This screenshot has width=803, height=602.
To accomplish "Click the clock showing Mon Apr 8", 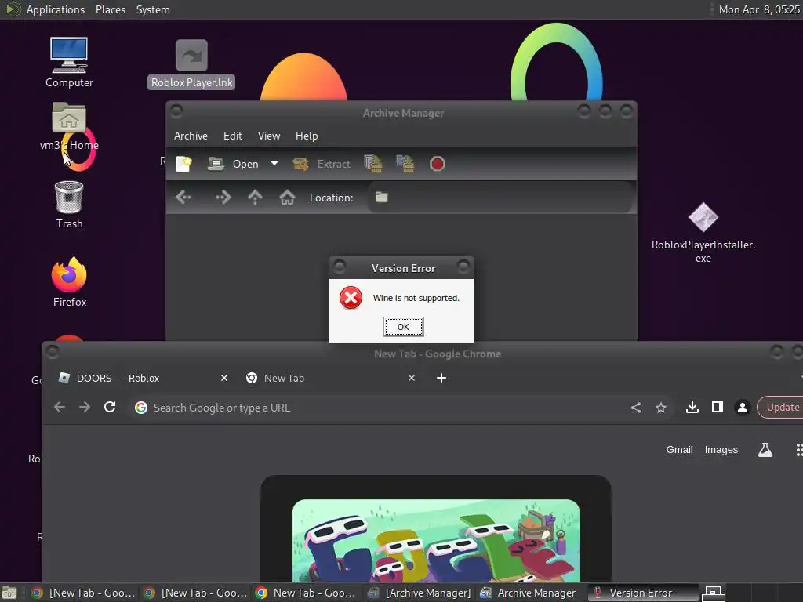I will coord(759,9).
